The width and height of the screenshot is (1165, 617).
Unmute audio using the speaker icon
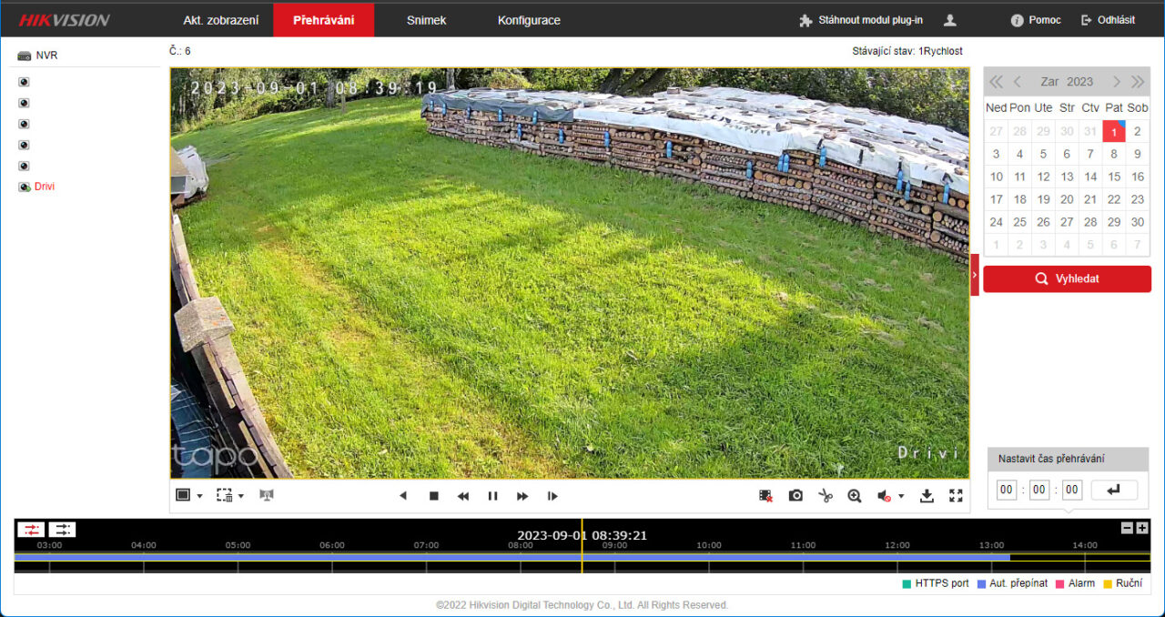tap(884, 496)
